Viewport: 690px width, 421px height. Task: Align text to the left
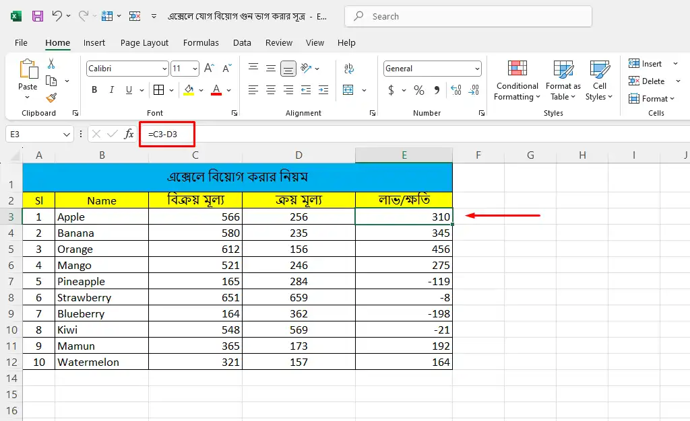[253, 90]
